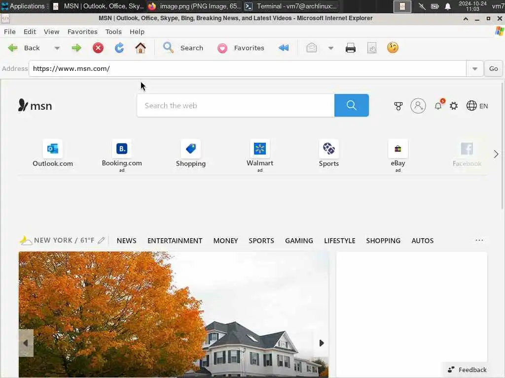
Task: Show previous carousel slide
Action: tap(26, 343)
